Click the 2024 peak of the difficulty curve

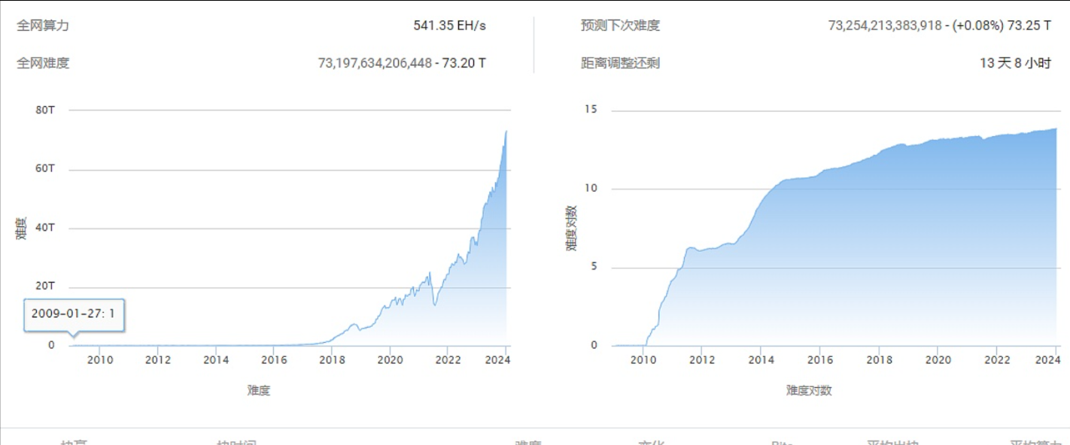tap(506, 132)
